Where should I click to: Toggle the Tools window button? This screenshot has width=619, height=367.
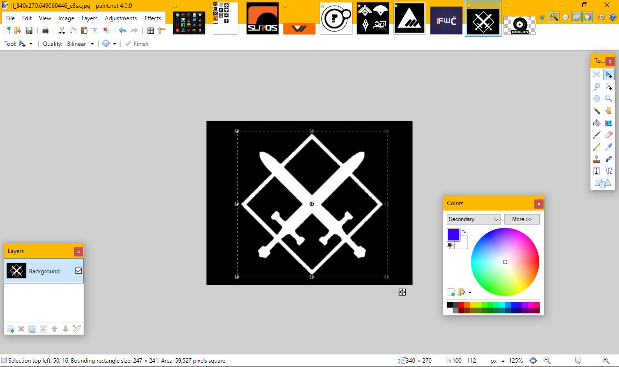tap(554, 17)
